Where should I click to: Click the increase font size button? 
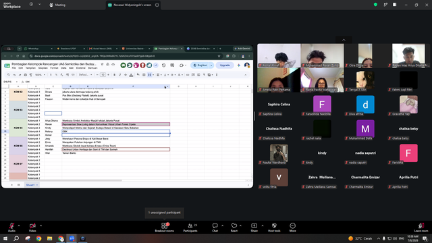click(108, 75)
